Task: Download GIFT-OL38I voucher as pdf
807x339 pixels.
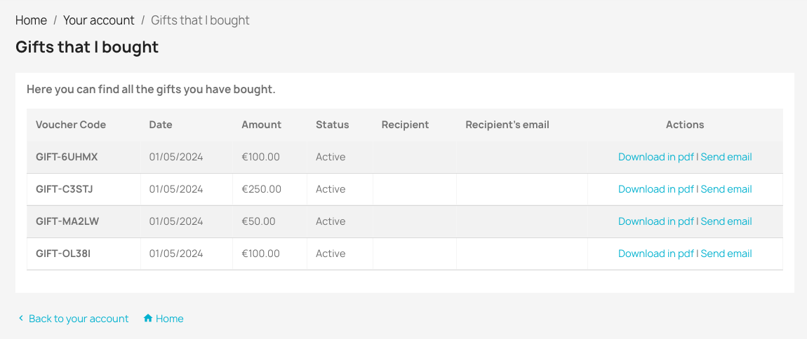Action: (x=655, y=254)
